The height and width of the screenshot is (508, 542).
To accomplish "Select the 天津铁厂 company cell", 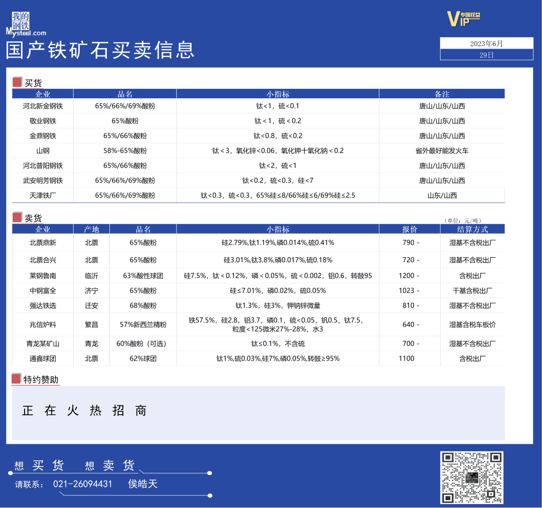I will (x=43, y=196).
